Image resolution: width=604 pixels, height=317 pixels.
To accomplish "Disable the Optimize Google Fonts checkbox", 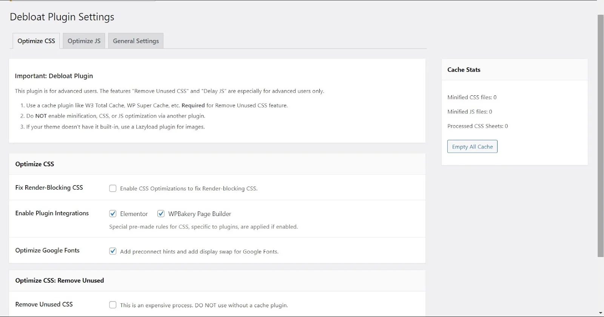I will (x=113, y=251).
